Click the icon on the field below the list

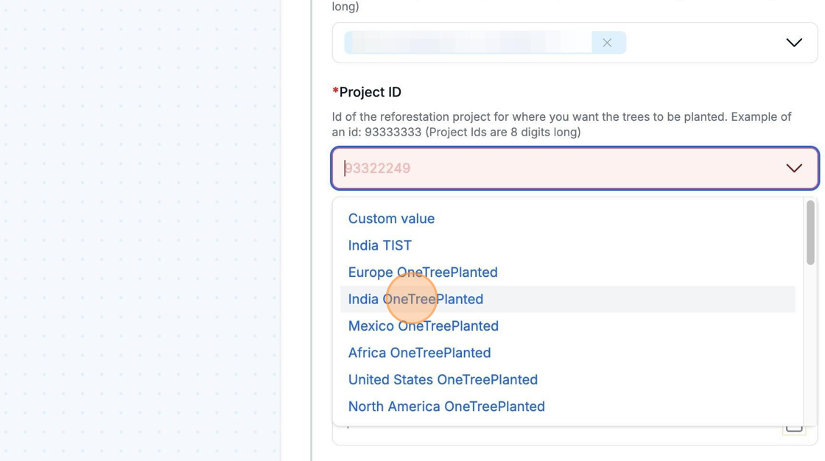[x=793, y=427]
